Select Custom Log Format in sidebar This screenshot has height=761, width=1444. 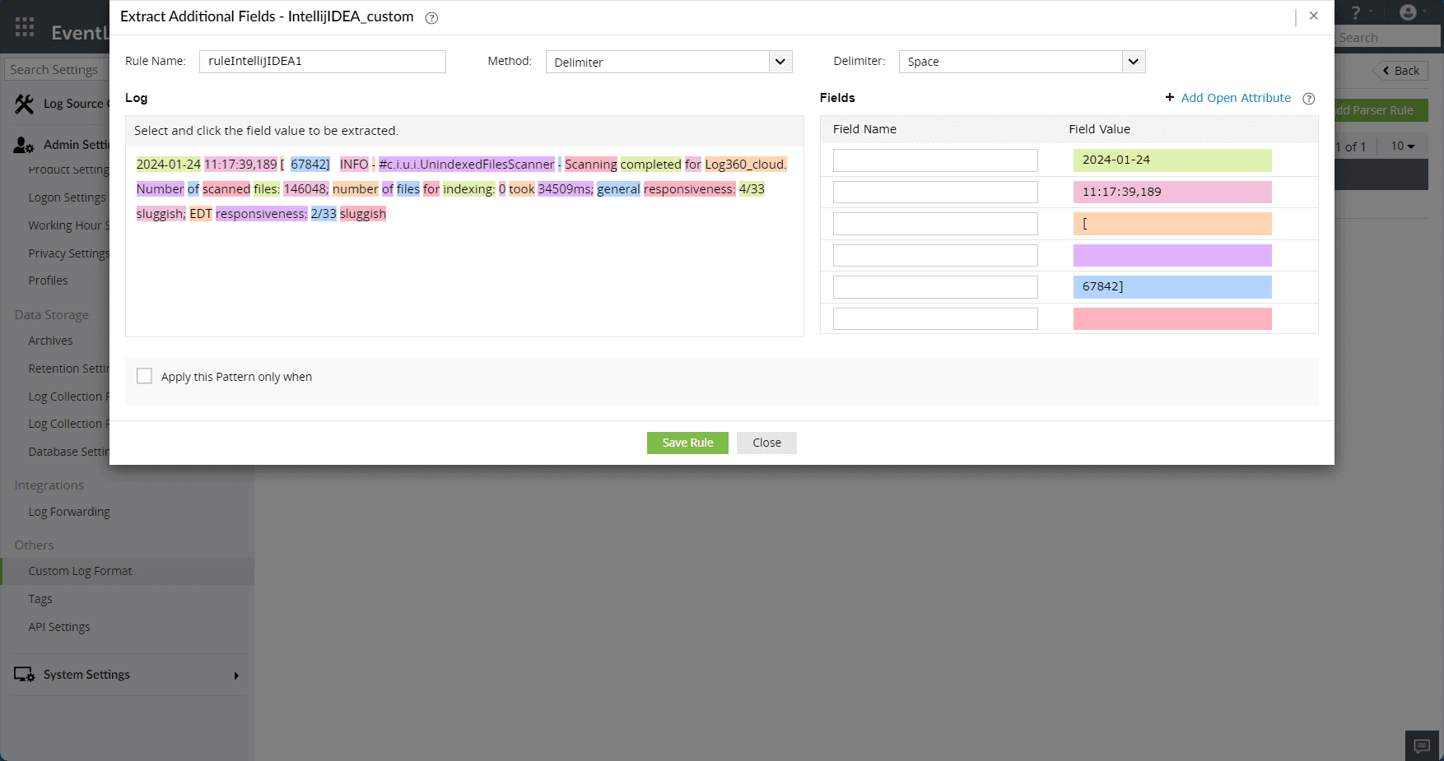(x=80, y=571)
